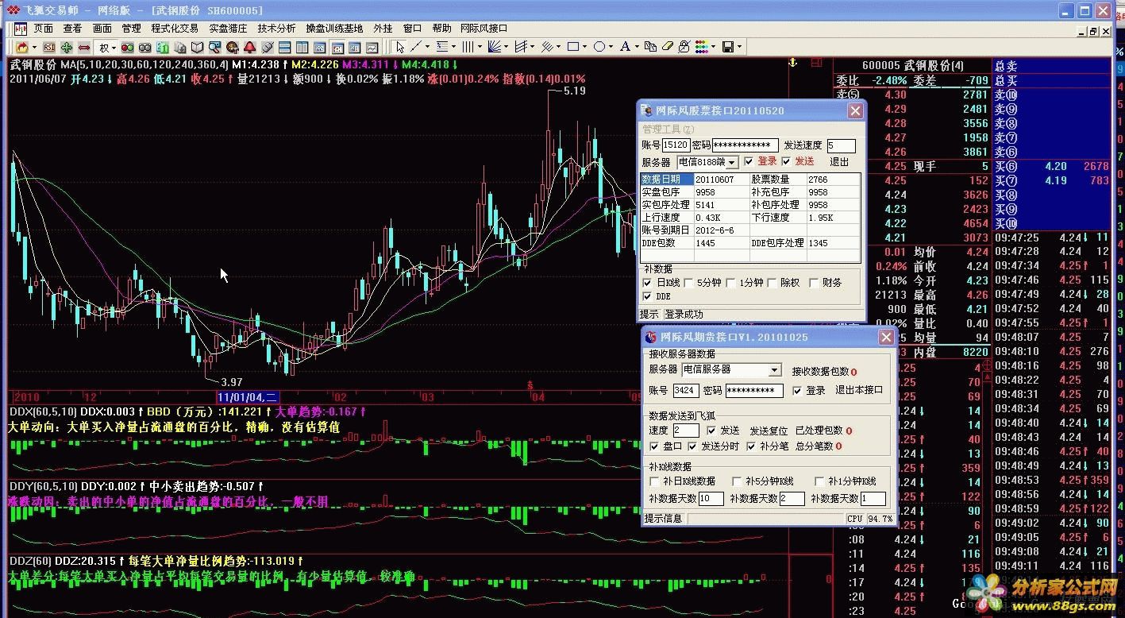This screenshot has width=1125, height=618.
Task: Enable the 补日K线数据 checkbox
Action: pyautogui.click(x=654, y=481)
